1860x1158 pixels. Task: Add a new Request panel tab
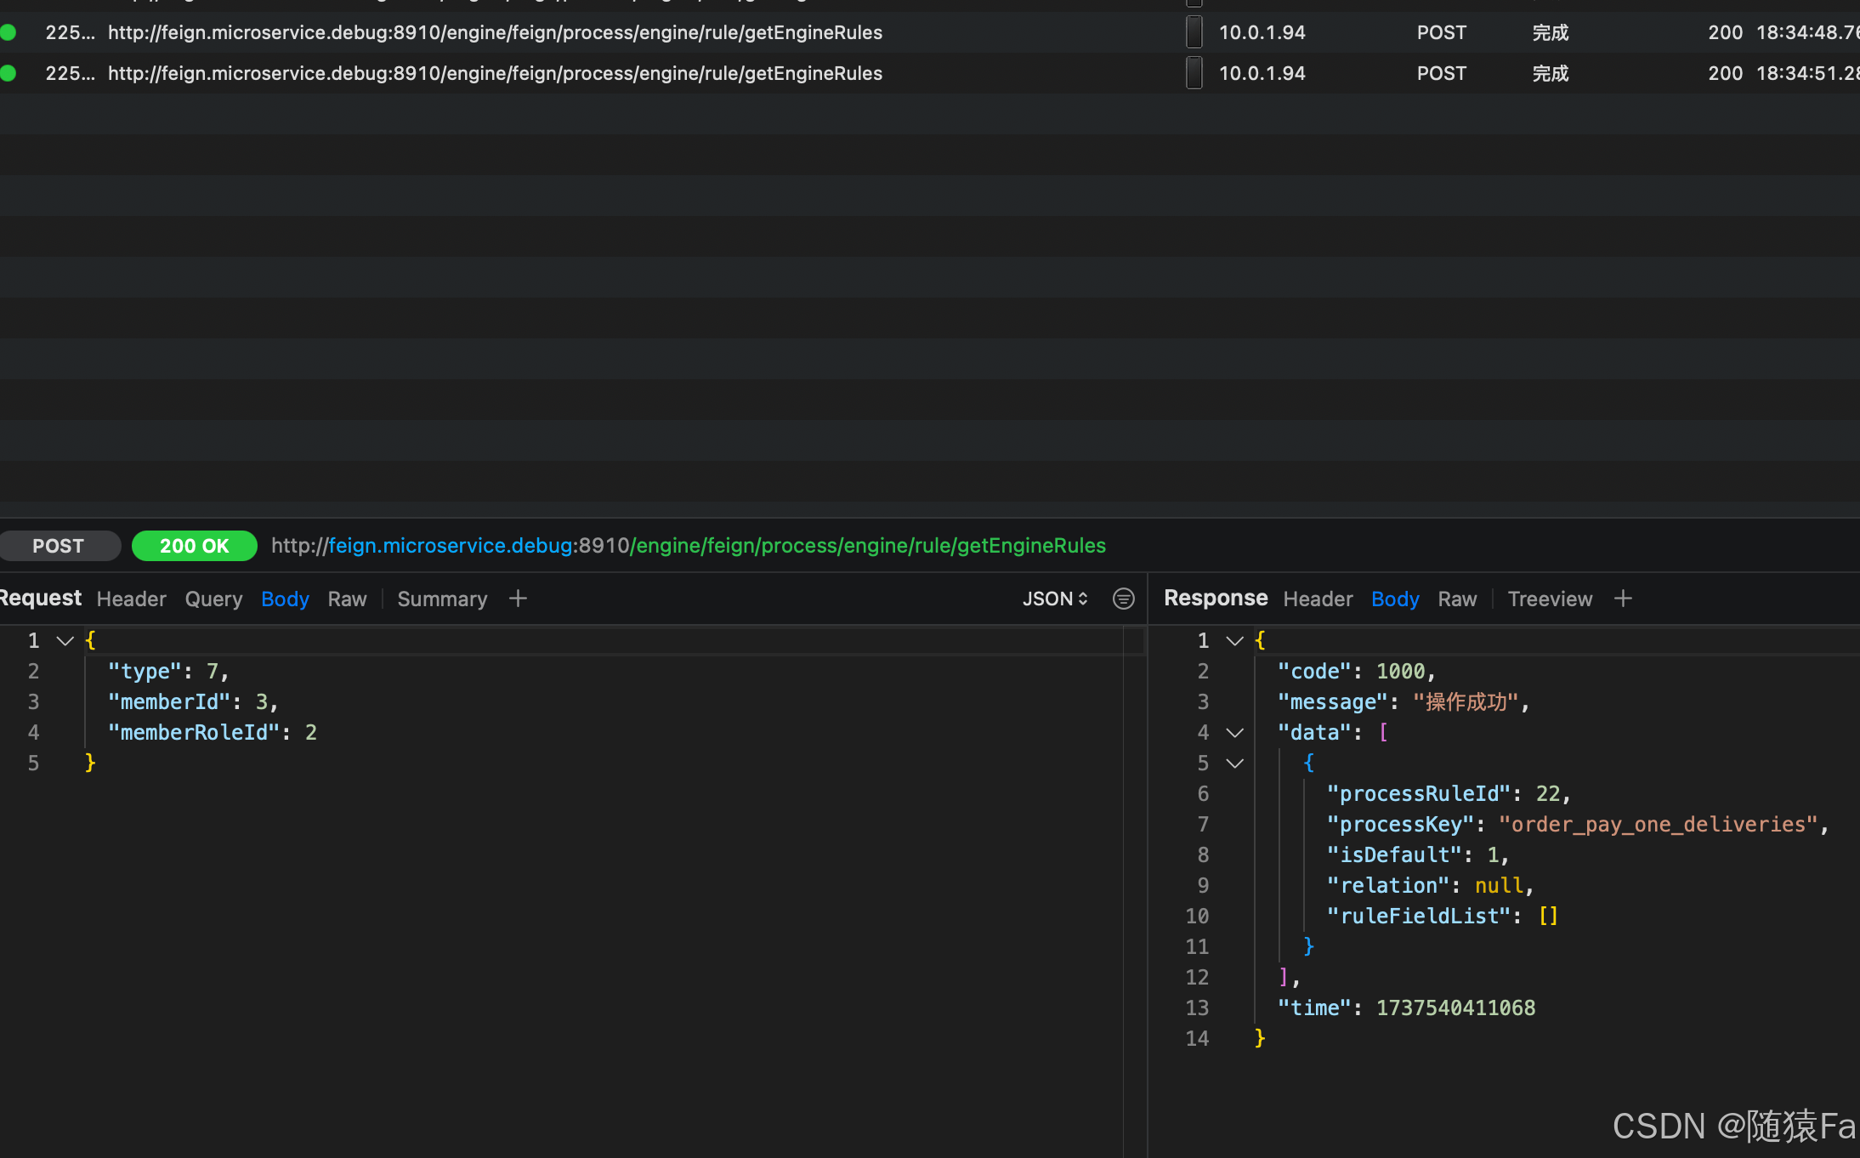[x=518, y=599]
